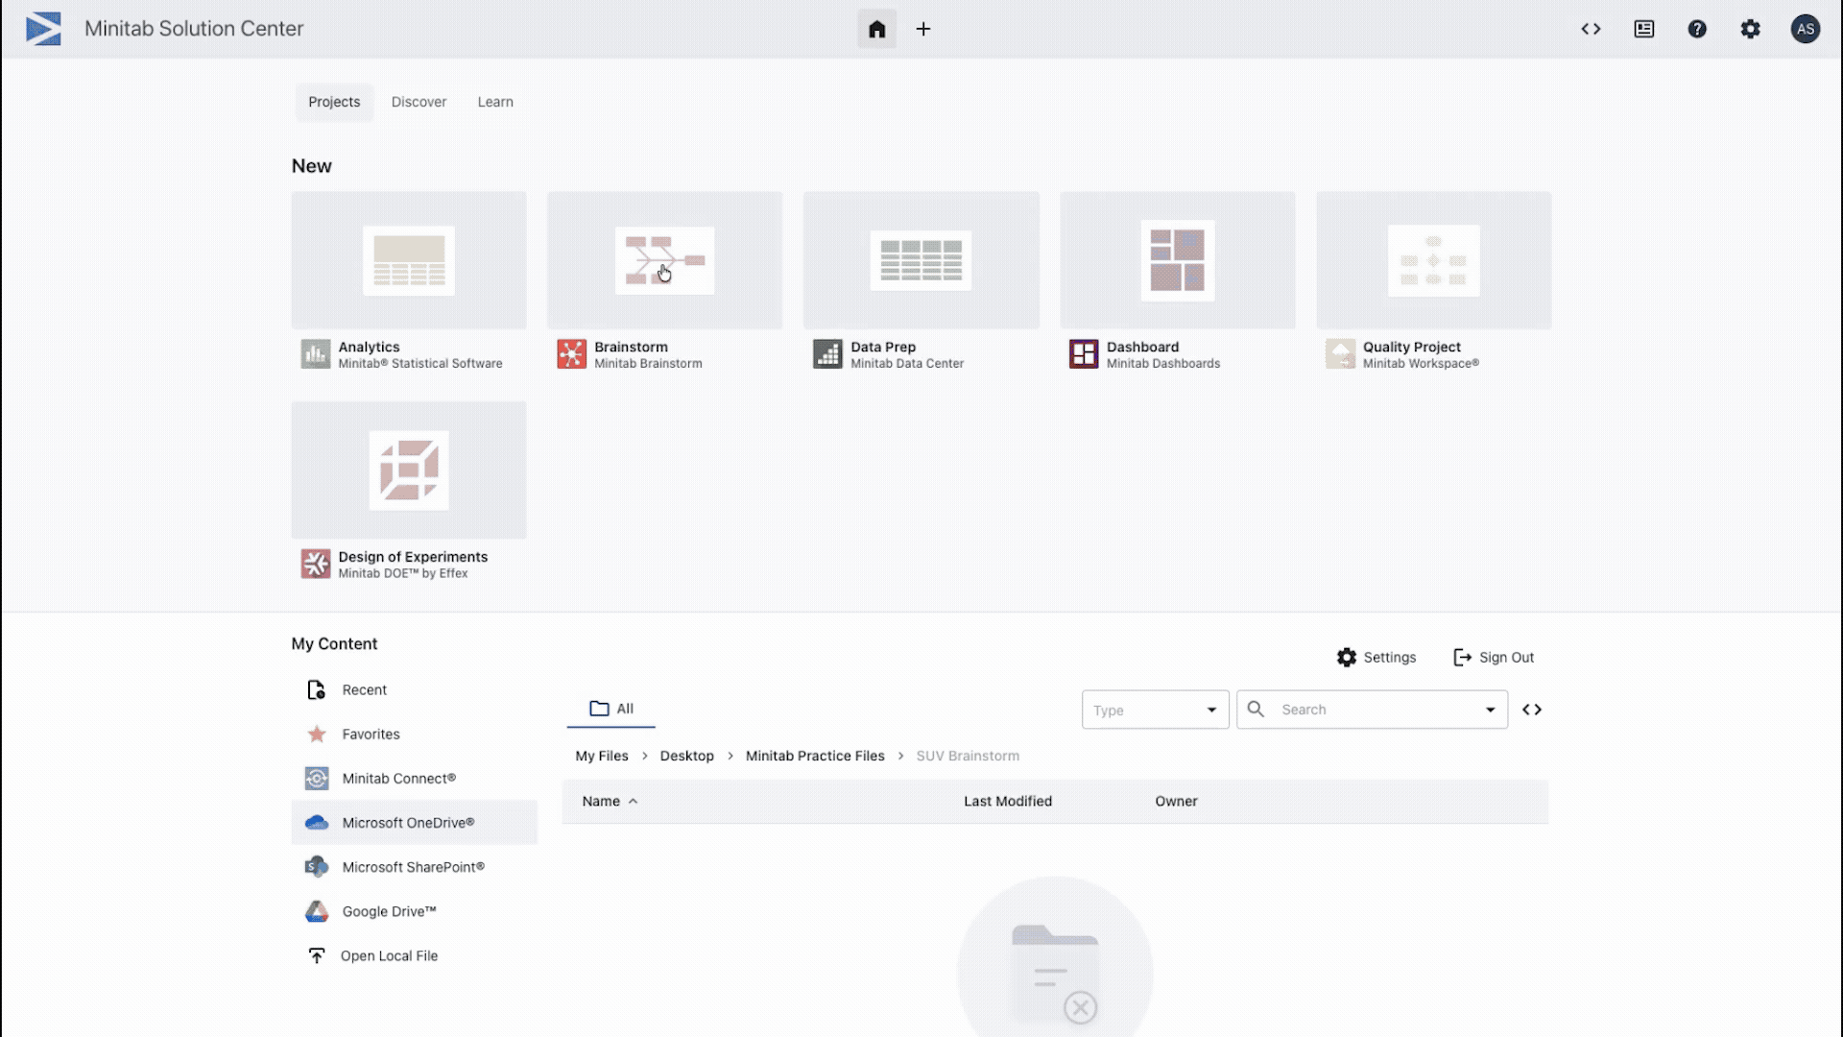The image size is (1843, 1037).
Task: Open the Design of Experiments thumbnail
Action: coord(409,470)
